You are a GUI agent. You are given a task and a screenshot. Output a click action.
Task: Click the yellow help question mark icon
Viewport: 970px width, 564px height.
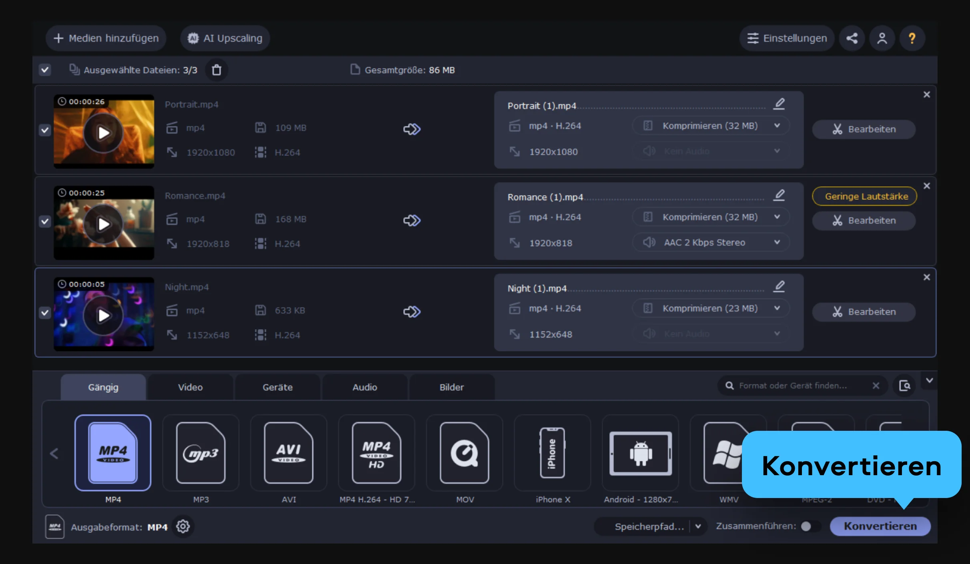[912, 38]
